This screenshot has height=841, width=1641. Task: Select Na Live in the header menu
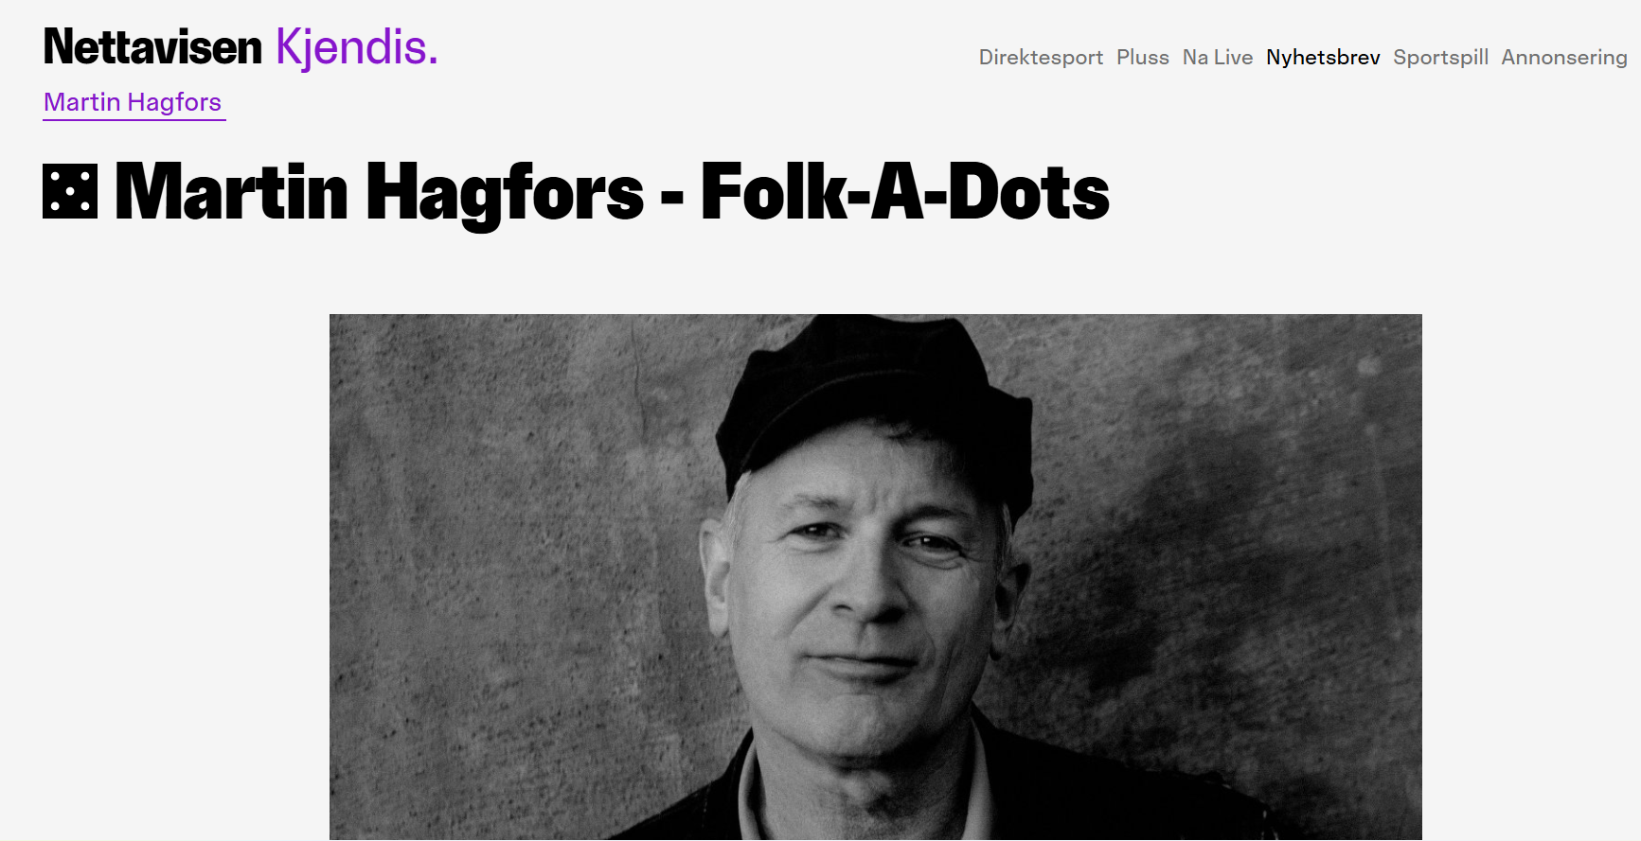pyautogui.click(x=1218, y=58)
